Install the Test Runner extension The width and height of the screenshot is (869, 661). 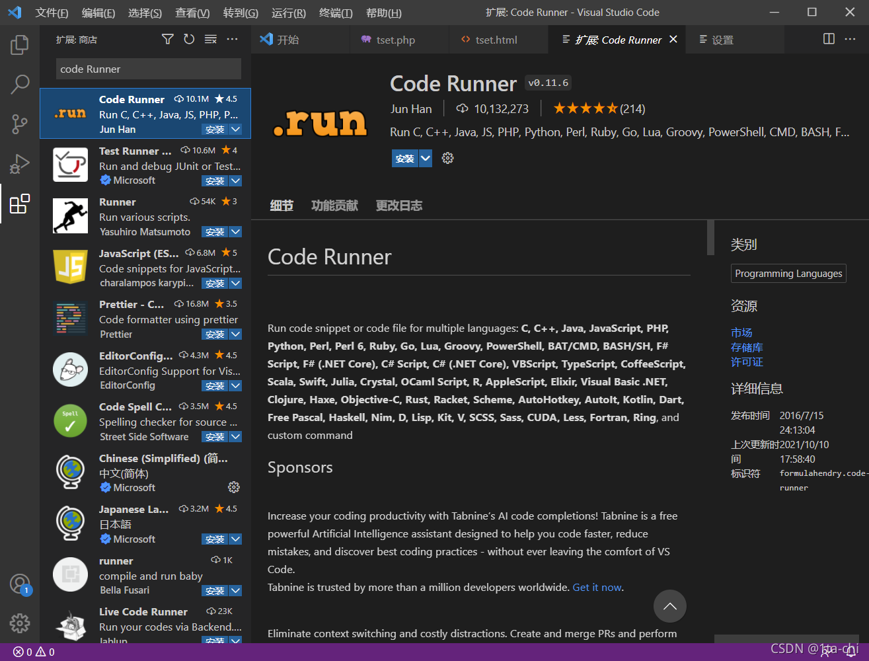(x=215, y=181)
